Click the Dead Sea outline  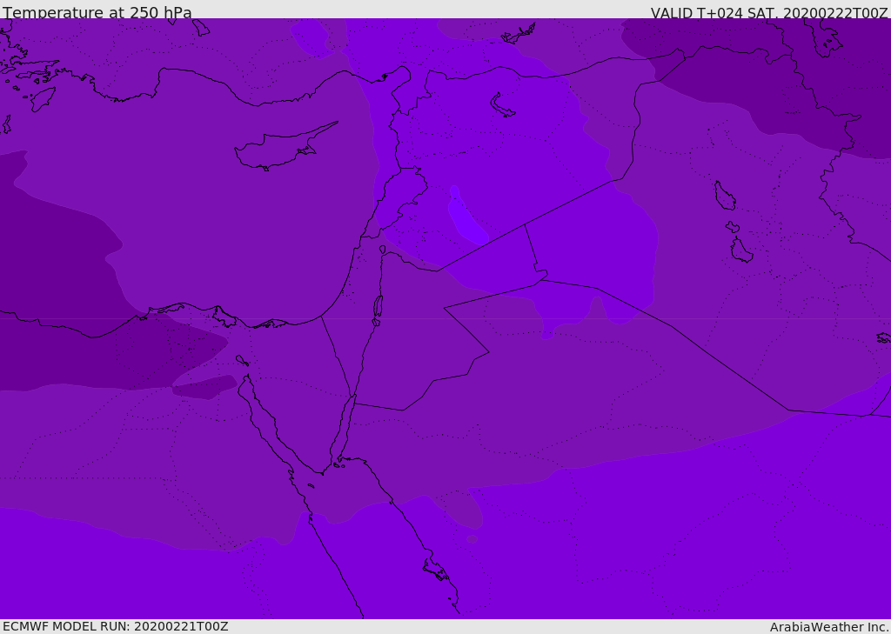click(378, 308)
